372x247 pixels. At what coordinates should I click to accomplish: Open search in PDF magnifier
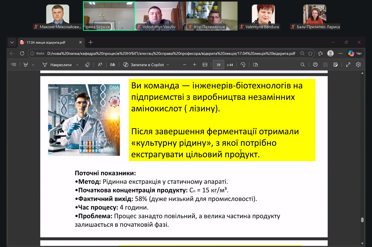[303, 65]
